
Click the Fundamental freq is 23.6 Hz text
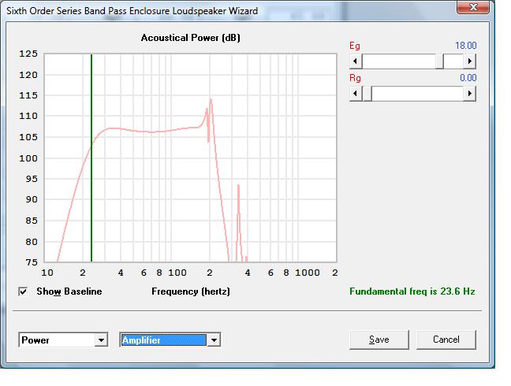pos(412,291)
